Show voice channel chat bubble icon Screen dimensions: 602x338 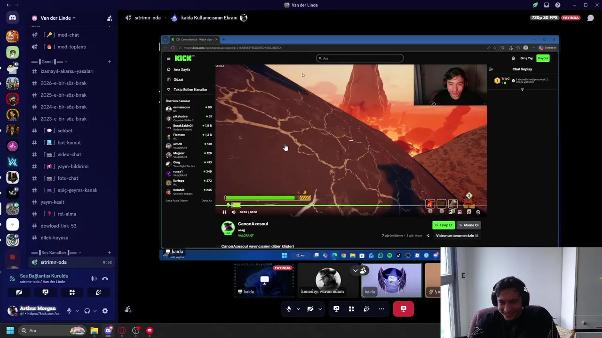coord(591,18)
